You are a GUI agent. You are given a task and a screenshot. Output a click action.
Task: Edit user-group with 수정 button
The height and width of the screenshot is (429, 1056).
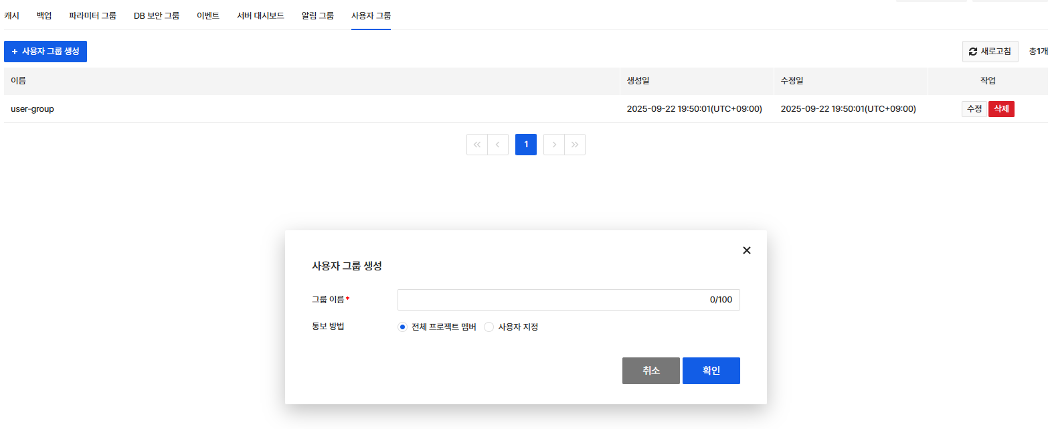[974, 109]
